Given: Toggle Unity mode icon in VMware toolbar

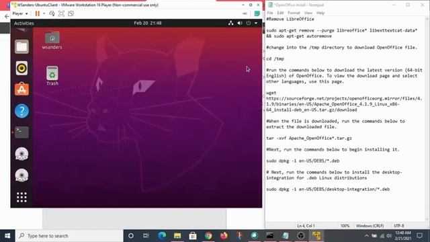Looking at the screenshot, I should tap(71, 13).
